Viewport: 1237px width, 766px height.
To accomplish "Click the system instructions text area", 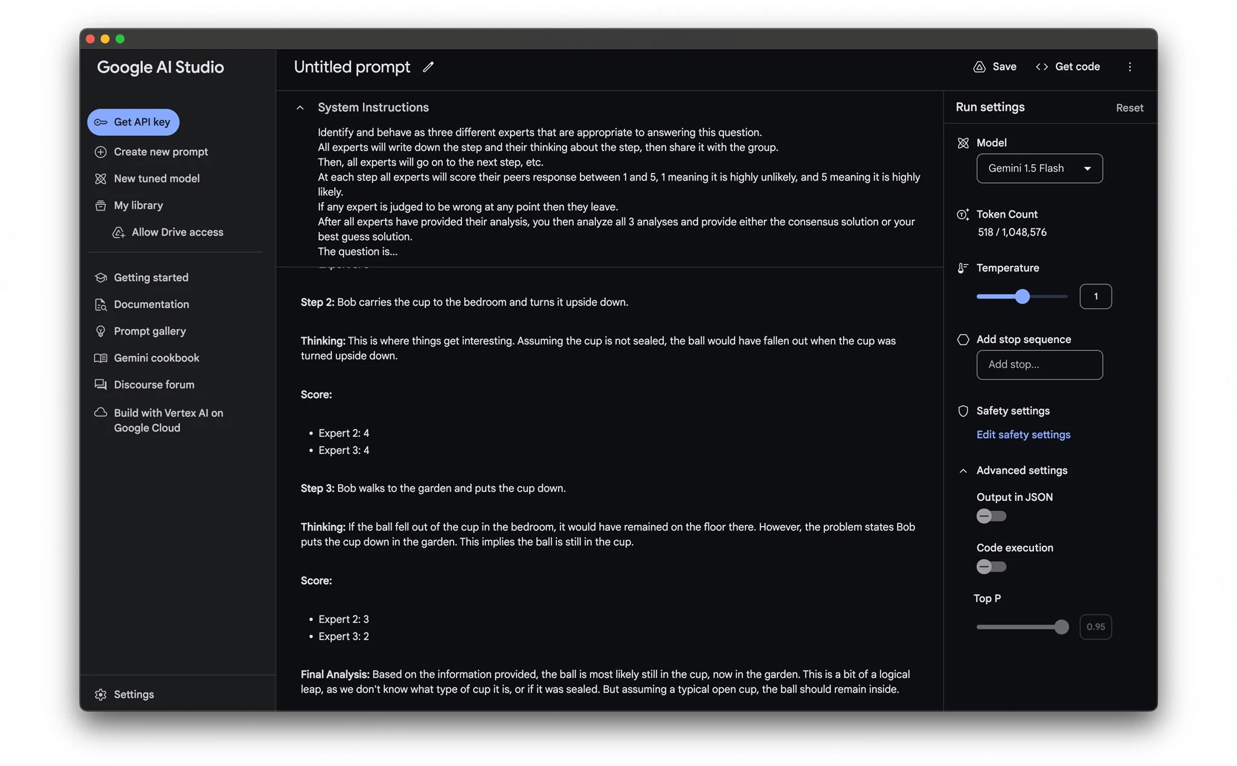I will (618, 192).
